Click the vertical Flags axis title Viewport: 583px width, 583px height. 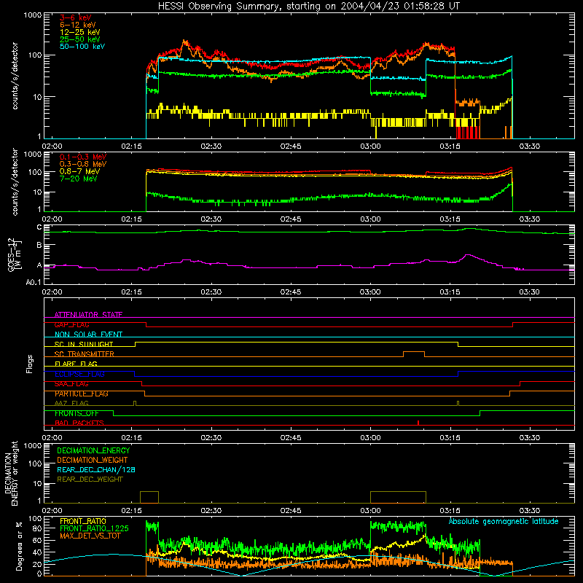[30, 364]
